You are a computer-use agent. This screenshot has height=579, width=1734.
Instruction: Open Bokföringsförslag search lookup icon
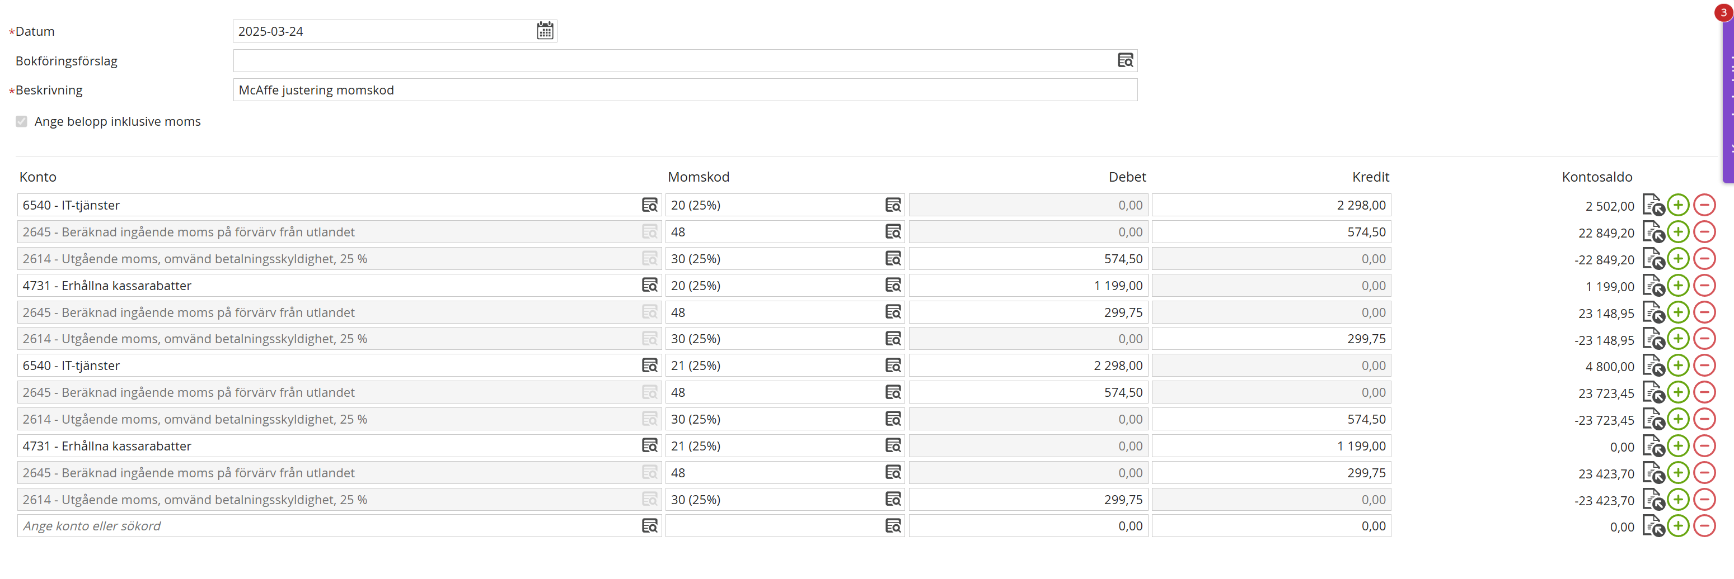tap(1125, 60)
